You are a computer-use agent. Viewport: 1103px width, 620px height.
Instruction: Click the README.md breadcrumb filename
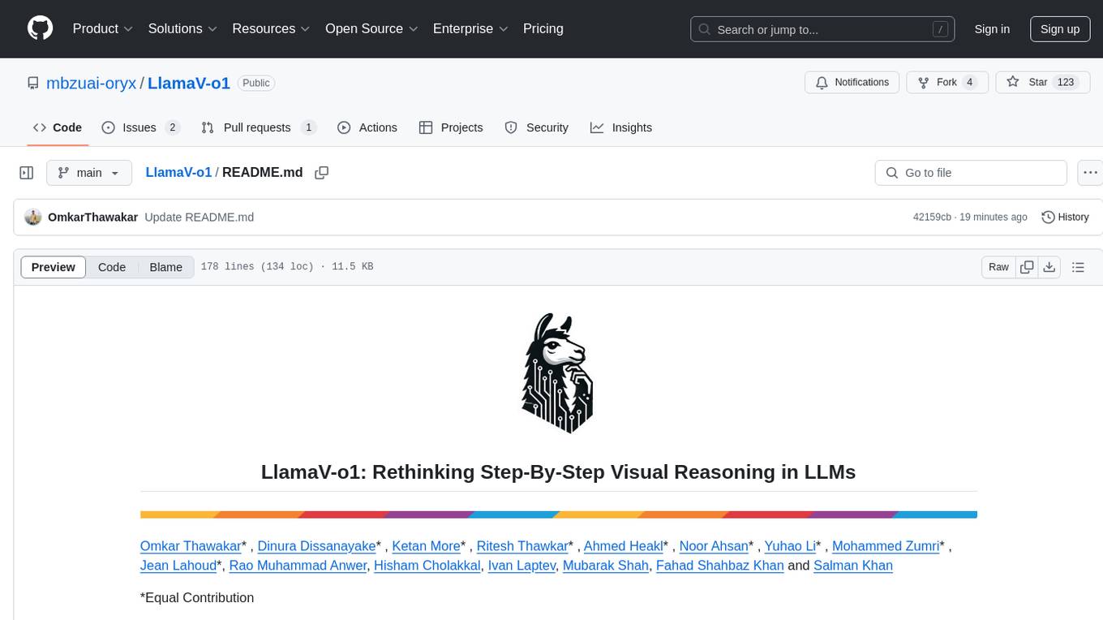point(262,172)
